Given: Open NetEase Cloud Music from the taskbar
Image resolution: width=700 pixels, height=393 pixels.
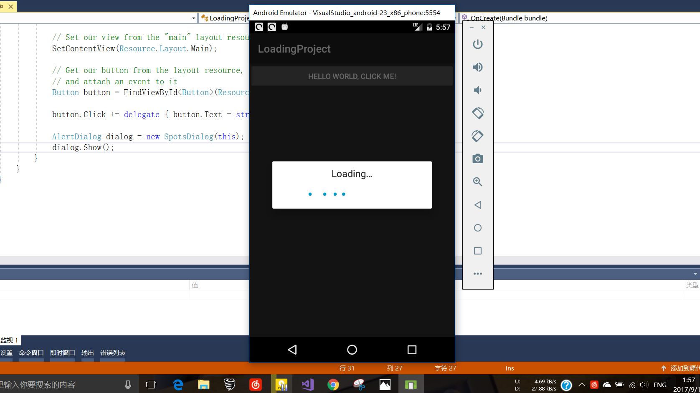Looking at the screenshot, I should pyautogui.click(x=256, y=385).
